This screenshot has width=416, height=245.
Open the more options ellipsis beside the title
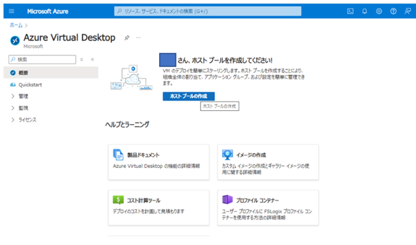tap(138, 37)
